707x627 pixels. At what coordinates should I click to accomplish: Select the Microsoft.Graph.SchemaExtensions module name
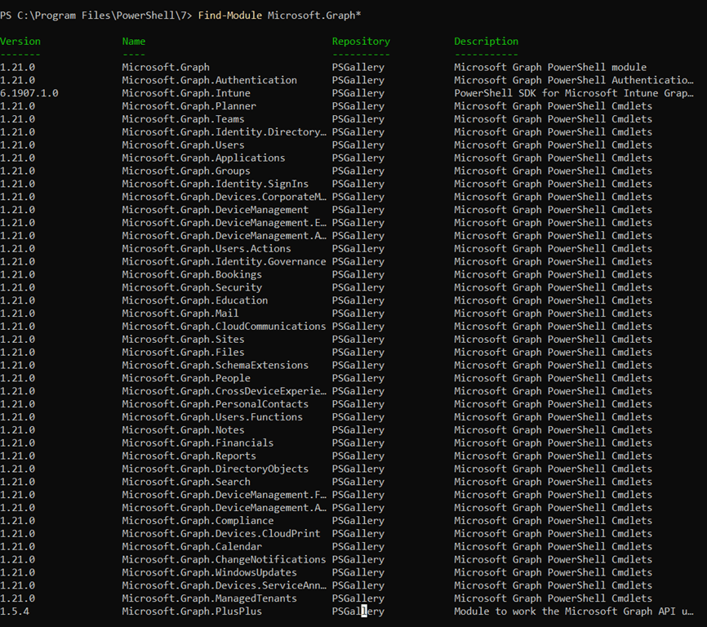(x=215, y=365)
